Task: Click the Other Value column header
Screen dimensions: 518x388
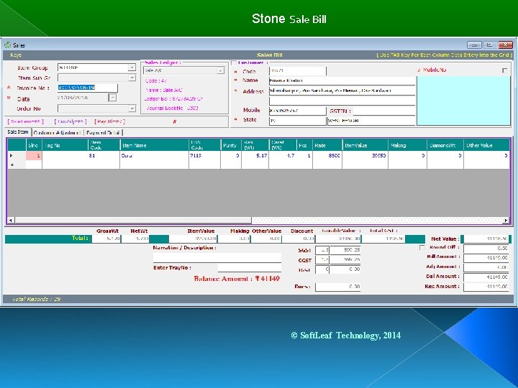Action: (x=486, y=145)
